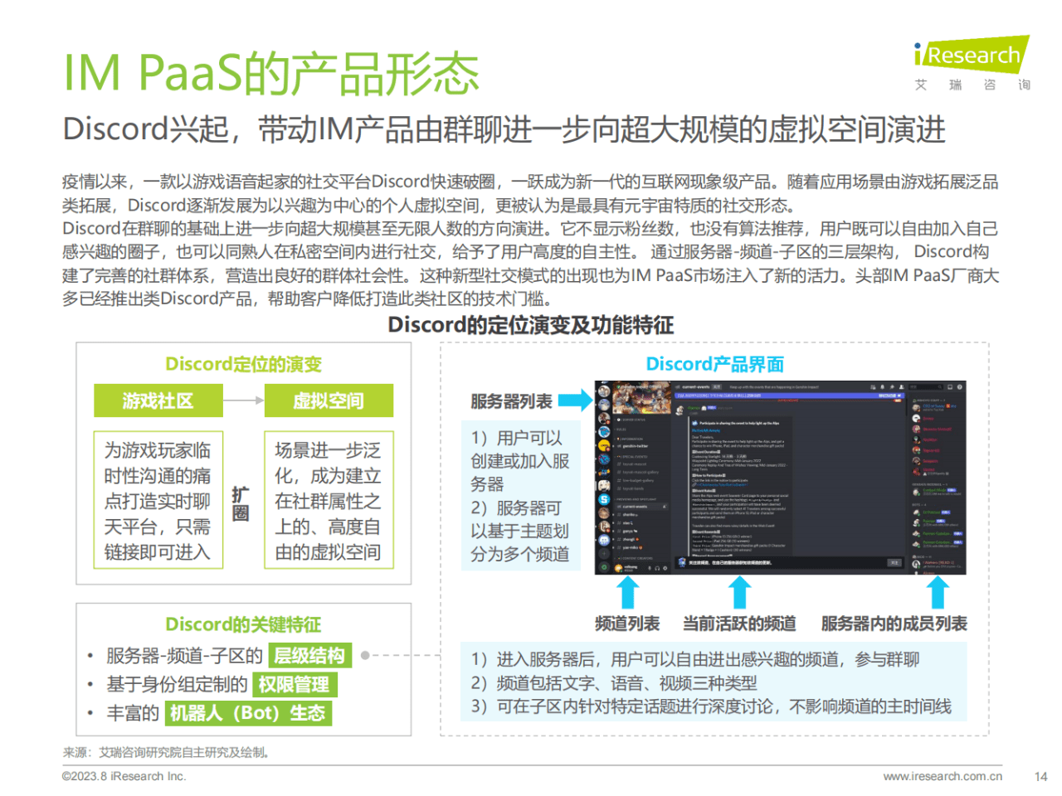Click the box text 为游戏玩家临时性沟通的痛点

(158, 501)
